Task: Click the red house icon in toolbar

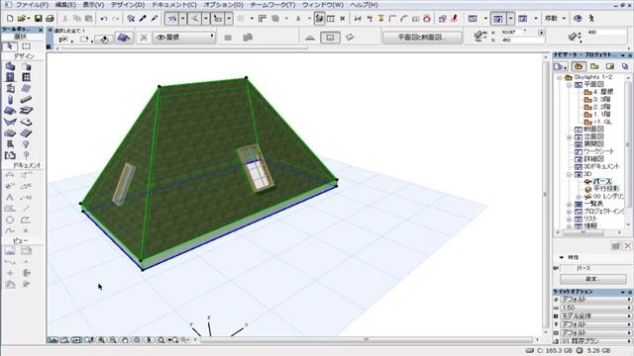Action: click(427, 19)
